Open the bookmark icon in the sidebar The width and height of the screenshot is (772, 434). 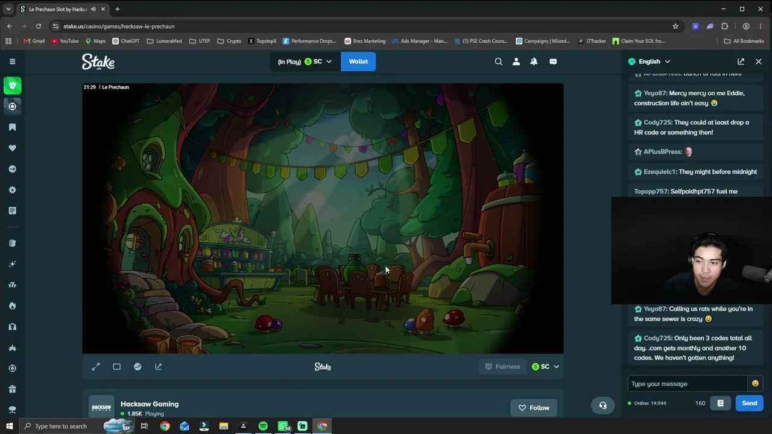click(12, 127)
